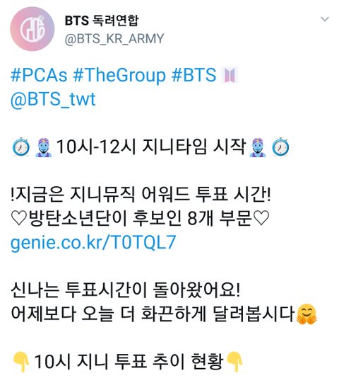
Task: Click the purple BTS logo emoji
Action: 230,75
